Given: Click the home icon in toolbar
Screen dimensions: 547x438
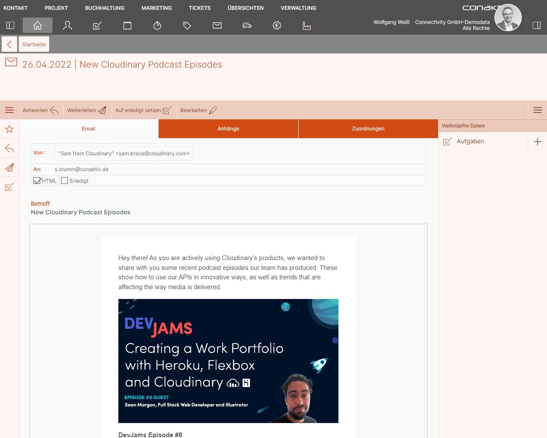Looking at the screenshot, I should [x=38, y=26].
